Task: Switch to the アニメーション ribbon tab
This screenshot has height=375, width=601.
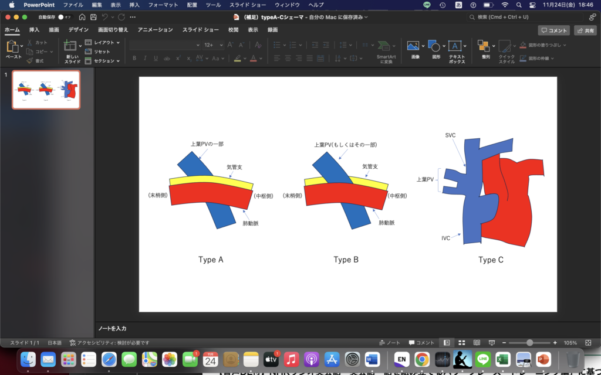Action: [x=155, y=29]
